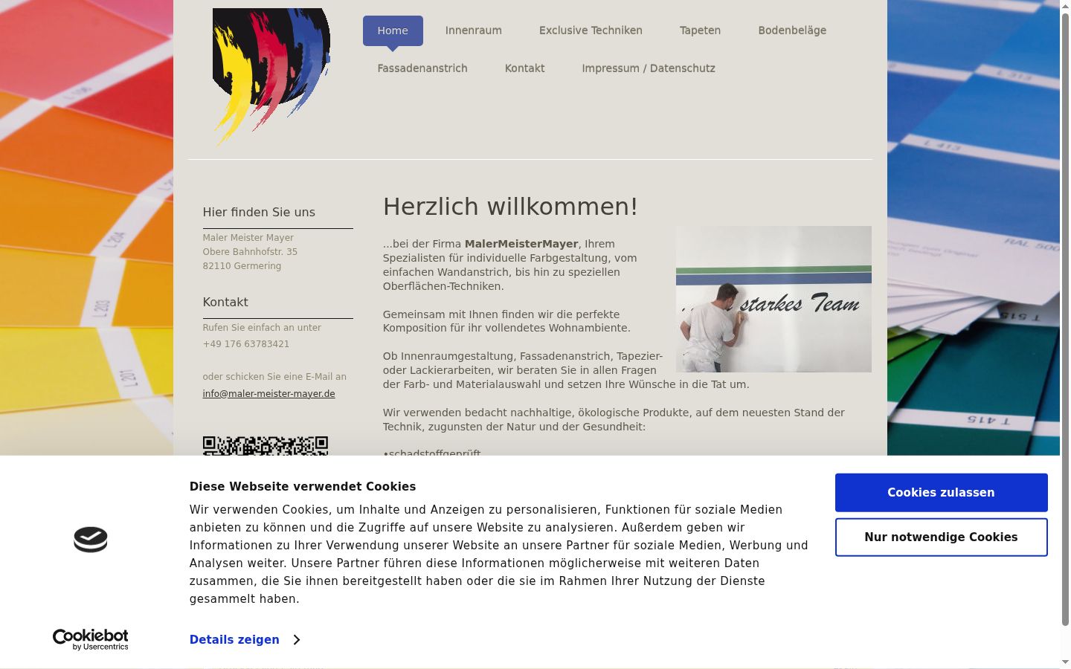Choose Nur notwendige Cookies
The width and height of the screenshot is (1071, 669).
click(941, 537)
